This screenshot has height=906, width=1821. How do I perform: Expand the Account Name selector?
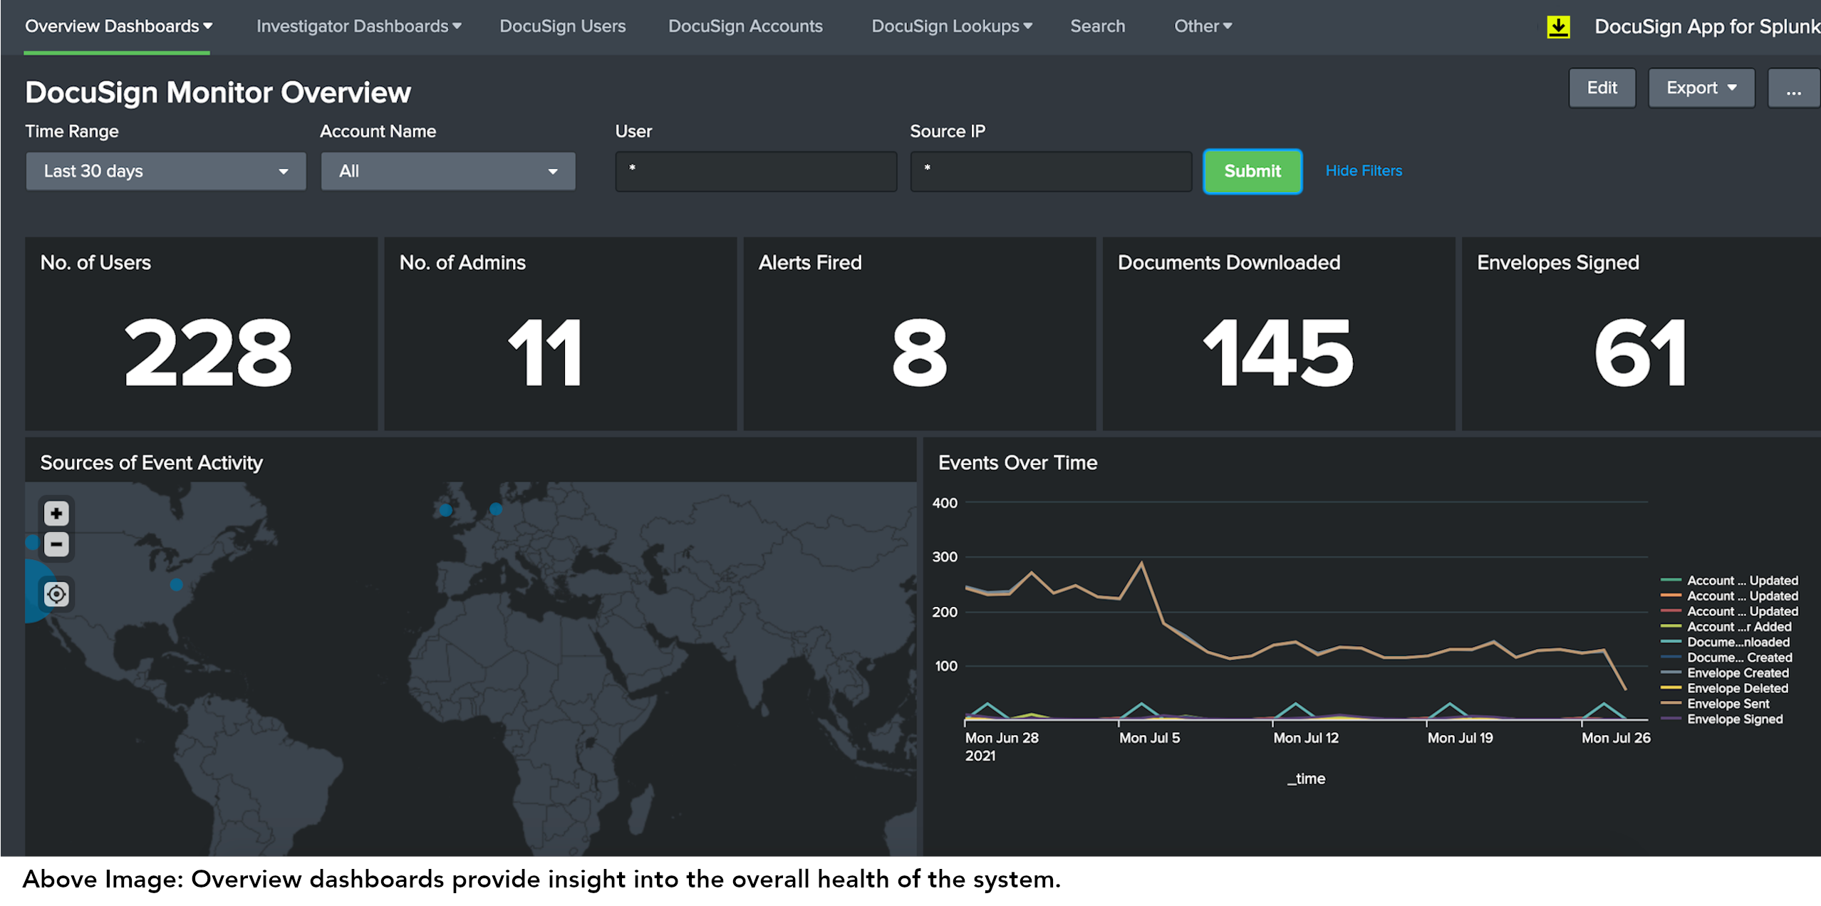(x=447, y=171)
